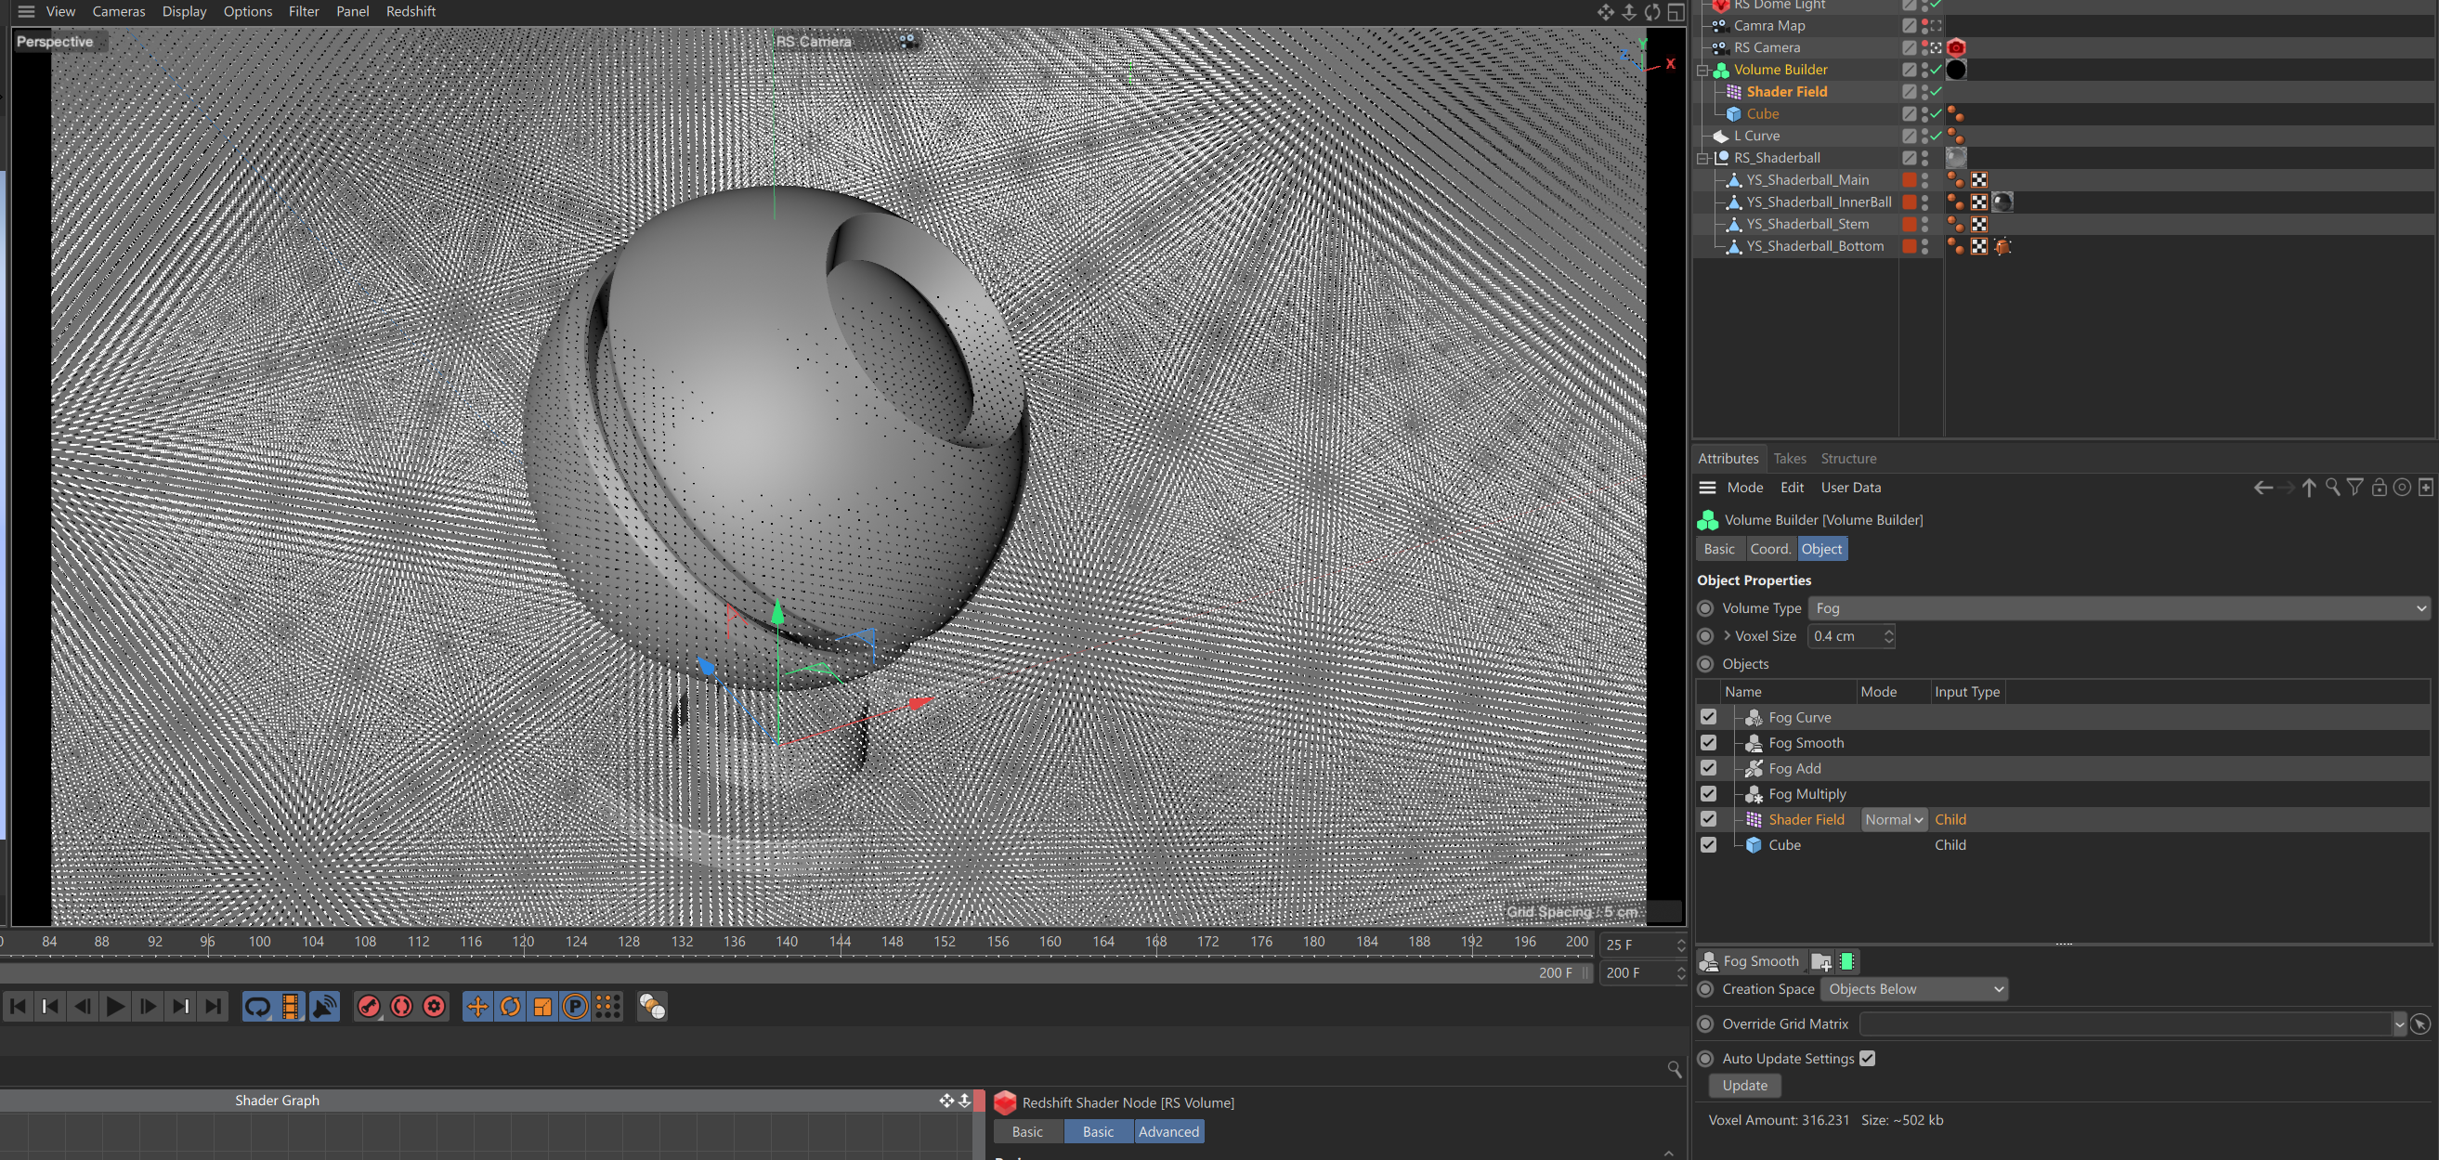This screenshot has height=1160, width=2439.
Task: Click the viewport orbit navigation icon
Action: (x=1652, y=12)
